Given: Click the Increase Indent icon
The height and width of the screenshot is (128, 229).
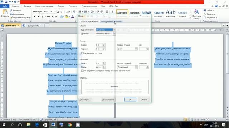Looking at the screenshot, I should pyautogui.click(x=102, y=12).
